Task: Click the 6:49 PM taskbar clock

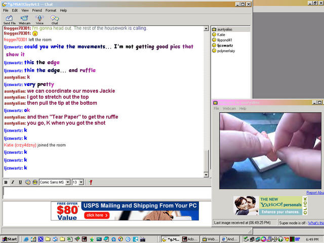Action: click(x=312, y=239)
